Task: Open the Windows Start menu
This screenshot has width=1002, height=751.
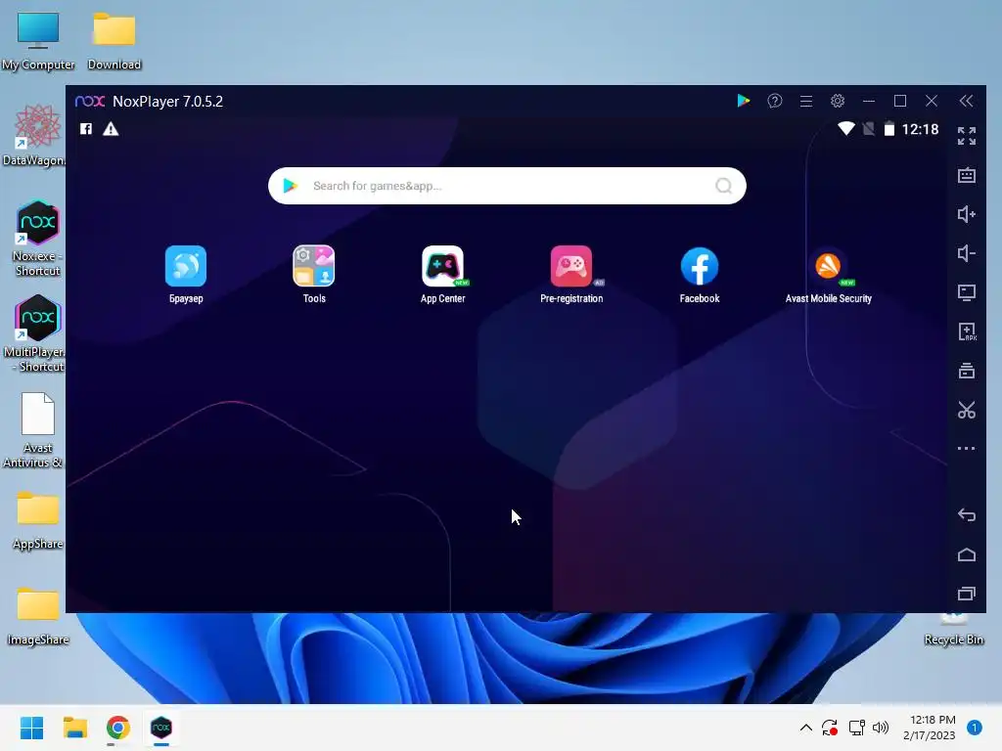Action: 31,728
